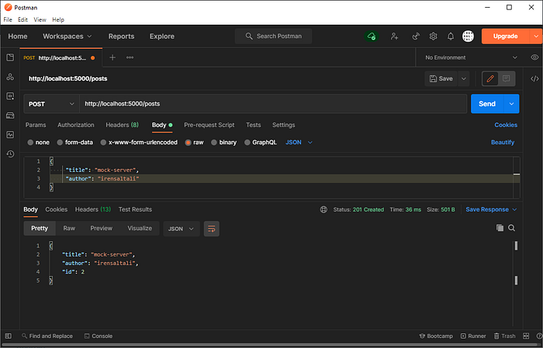Open the Upgrade dropdown arrow
Viewport: 543px width, 348px height.
click(x=536, y=36)
